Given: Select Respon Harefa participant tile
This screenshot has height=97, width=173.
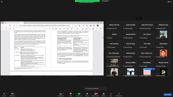Looking at the screenshot, I should pyautogui.click(x=163, y=63).
